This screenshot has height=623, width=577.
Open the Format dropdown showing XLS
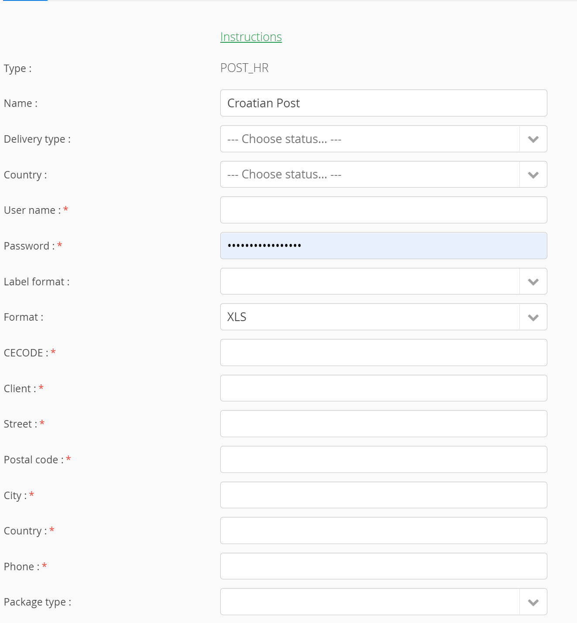pyautogui.click(x=383, y=317)
